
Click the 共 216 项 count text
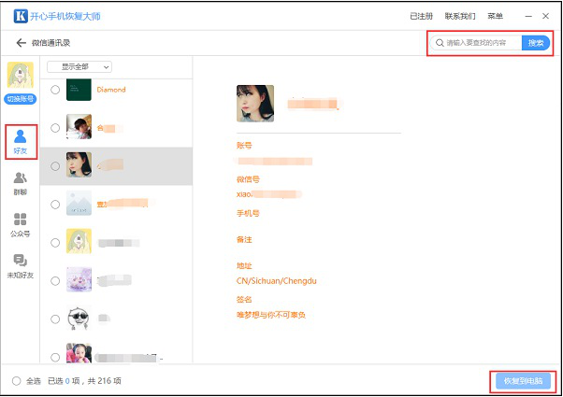(x=104, y=381)
